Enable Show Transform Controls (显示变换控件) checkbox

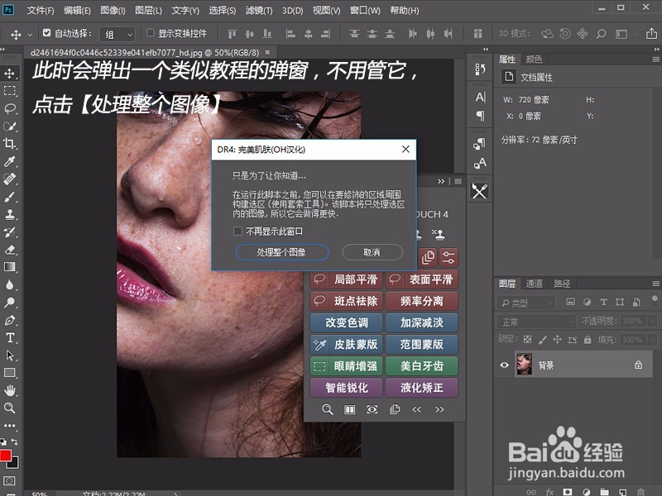tap(150, 32)
